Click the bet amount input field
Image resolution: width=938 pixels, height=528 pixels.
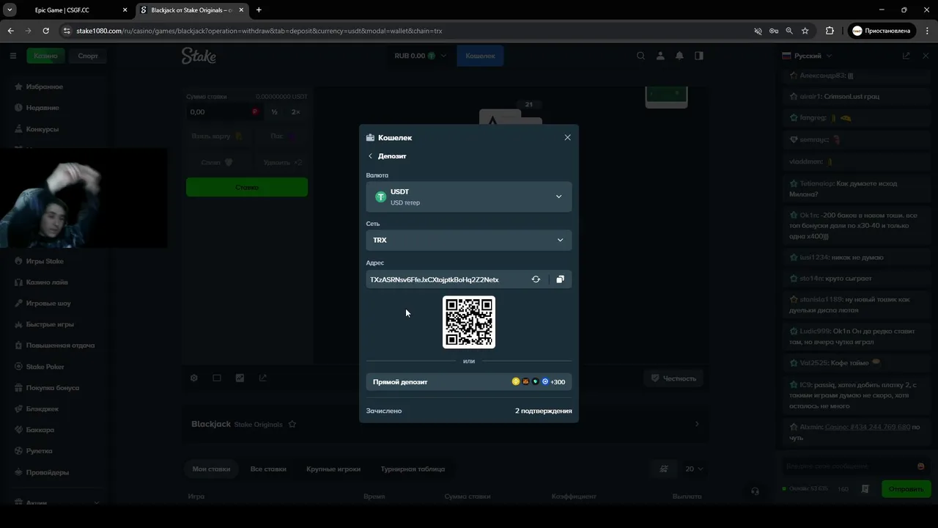pos(224,112)
